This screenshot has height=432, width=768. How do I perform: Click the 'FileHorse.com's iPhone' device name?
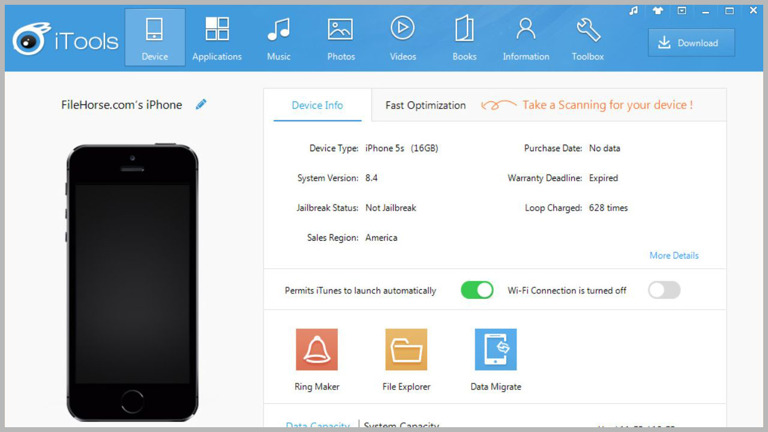coord(122,105)
